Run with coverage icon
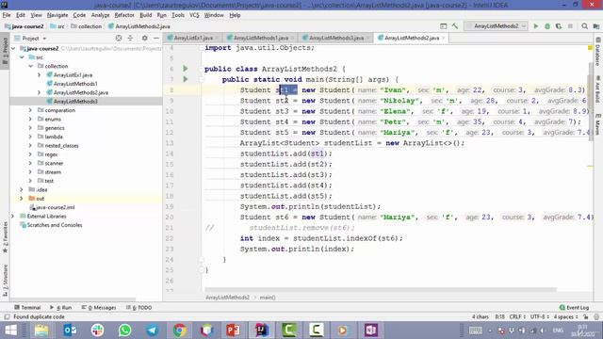The height and width of the screenshot is (339, 603). (559, 26)
